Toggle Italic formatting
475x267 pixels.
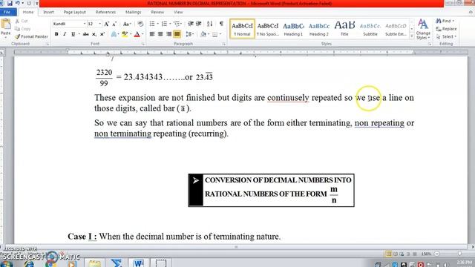(x=65, y=34)
